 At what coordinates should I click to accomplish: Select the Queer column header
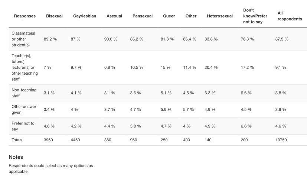coord(169,16)
